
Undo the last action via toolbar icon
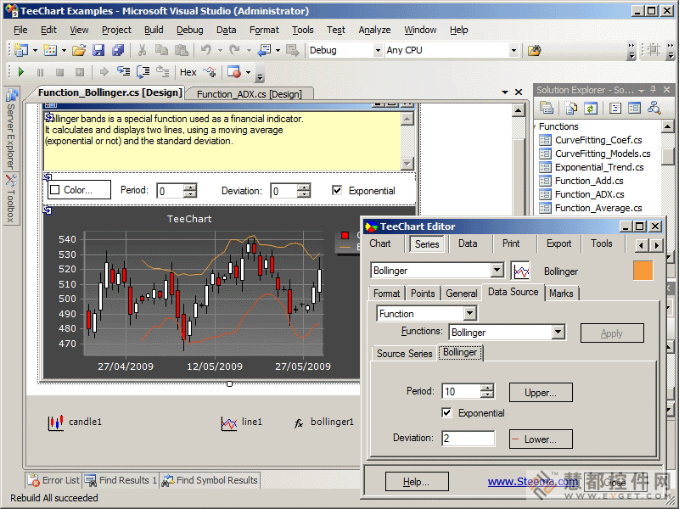[206, 50]
